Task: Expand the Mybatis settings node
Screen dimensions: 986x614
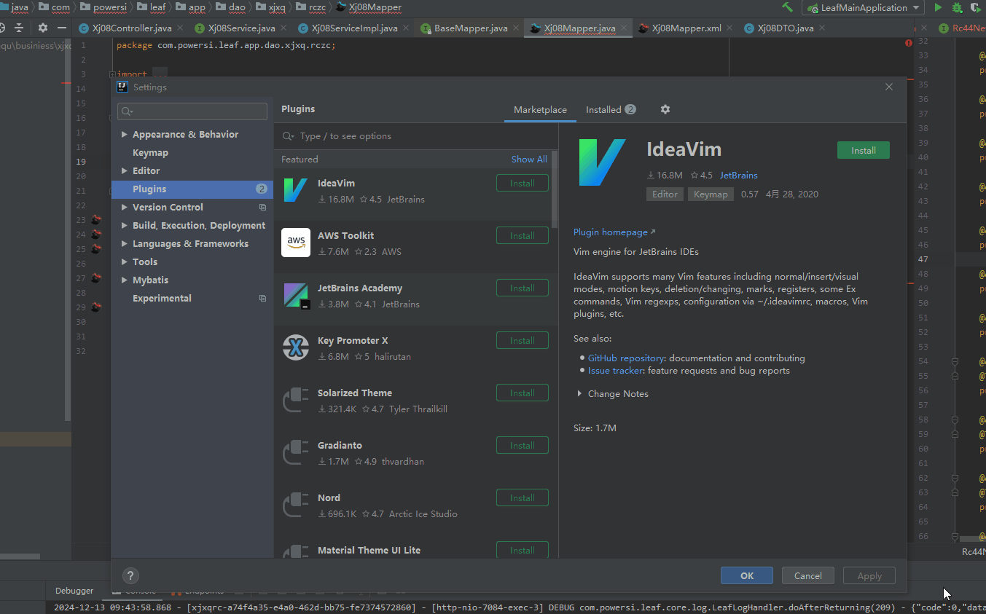Action: 125,280
